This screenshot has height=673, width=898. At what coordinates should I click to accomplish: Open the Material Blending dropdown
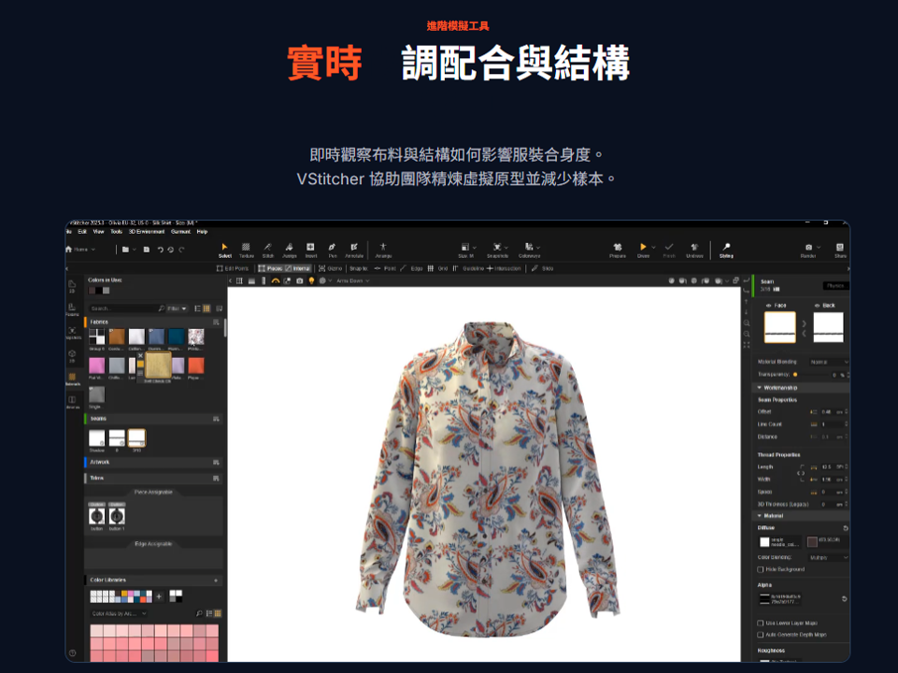(x=829, y=362)
